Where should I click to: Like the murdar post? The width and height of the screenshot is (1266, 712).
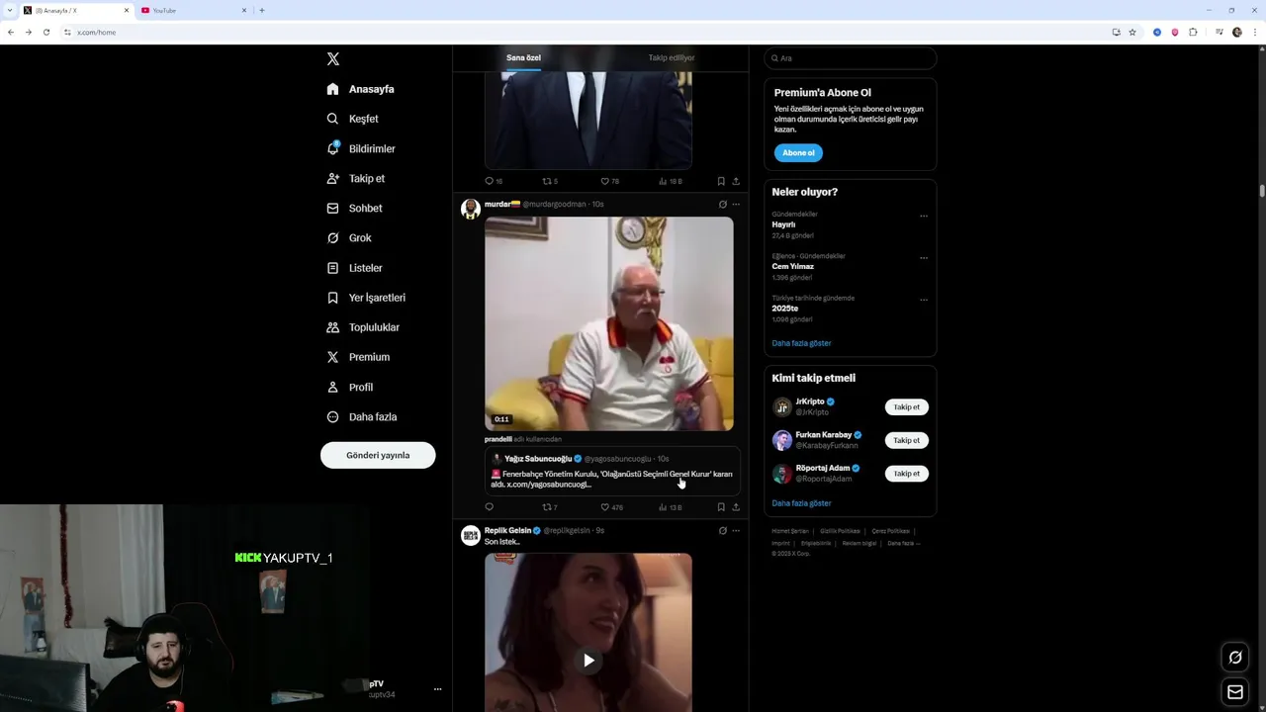coord(612,507)
